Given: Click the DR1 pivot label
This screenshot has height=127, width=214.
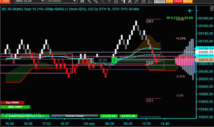Looking at the screenshot, I should tap(150, 22).
